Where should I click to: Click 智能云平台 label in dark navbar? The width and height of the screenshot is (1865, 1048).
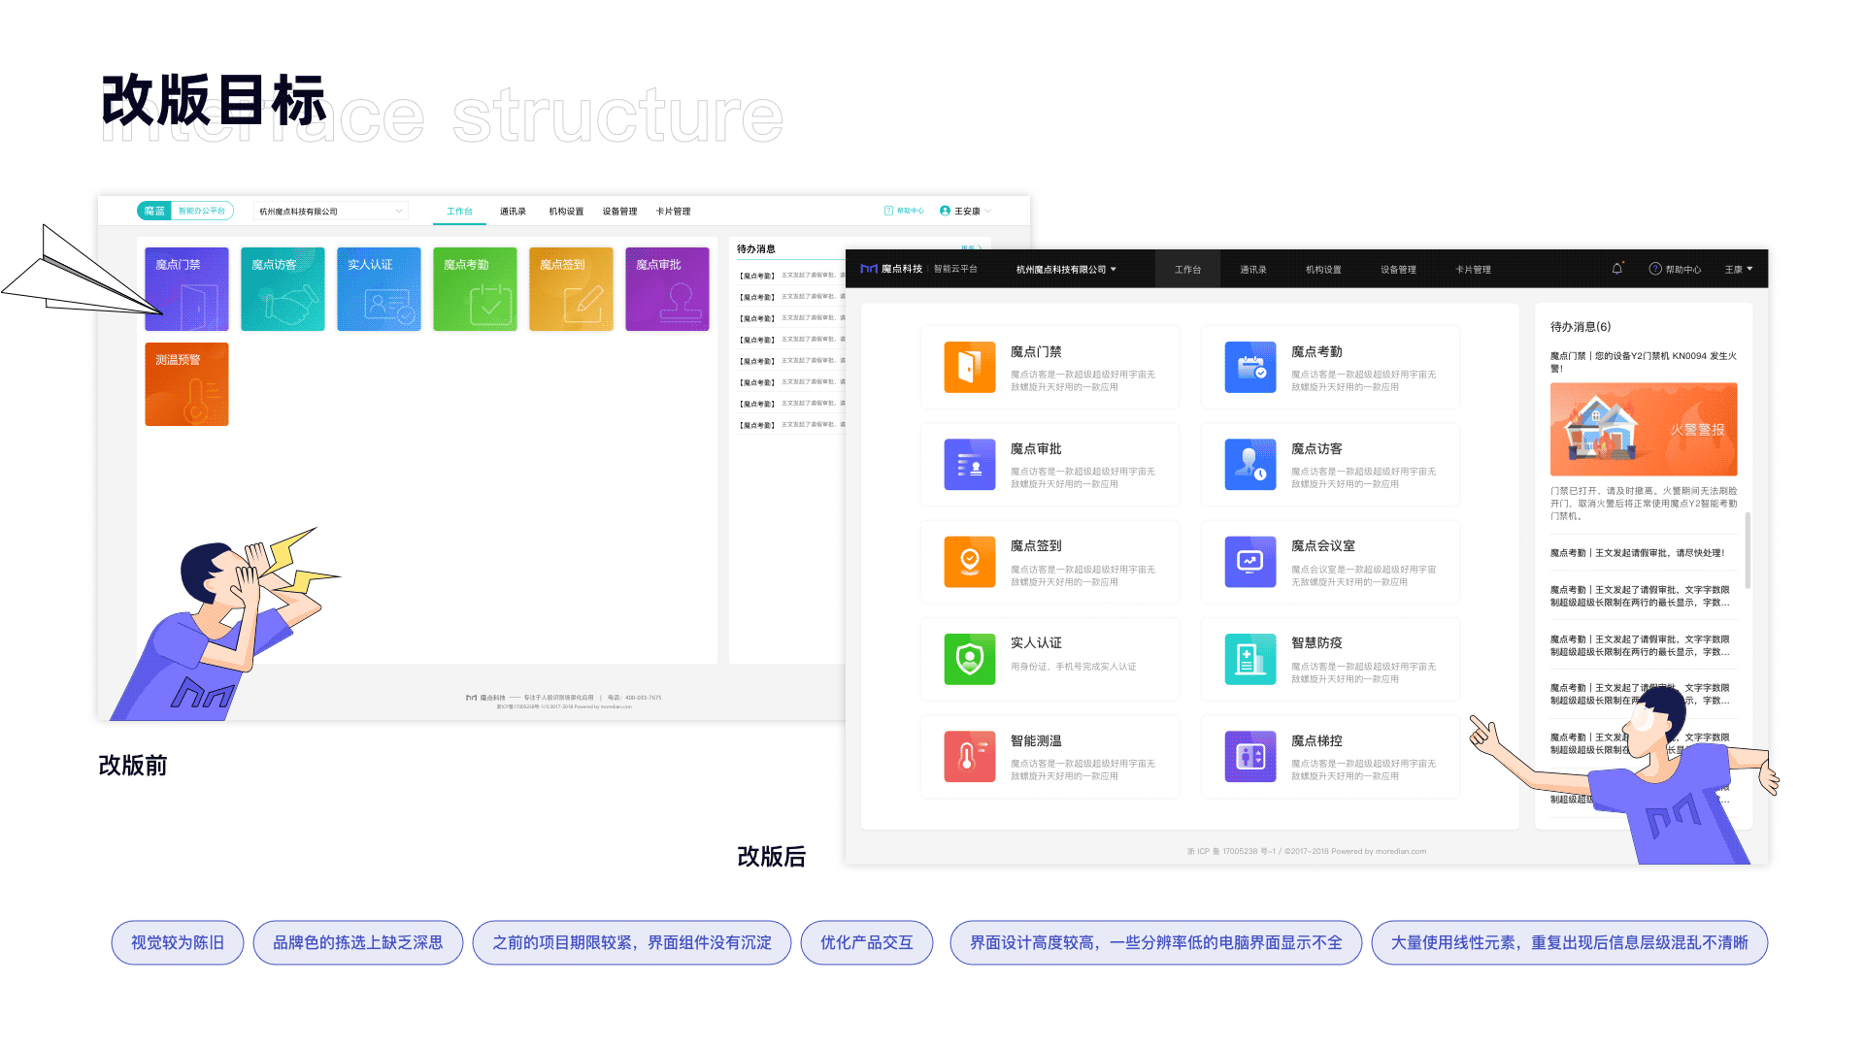coord(955,269)
